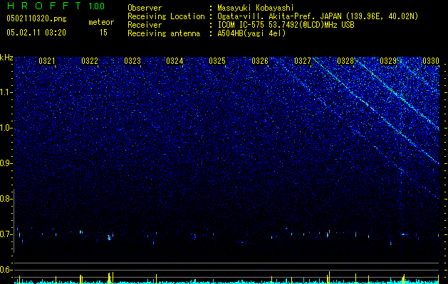Click the 0328 time marker
This screenshot has height=284, width=448.
[345, 61]
